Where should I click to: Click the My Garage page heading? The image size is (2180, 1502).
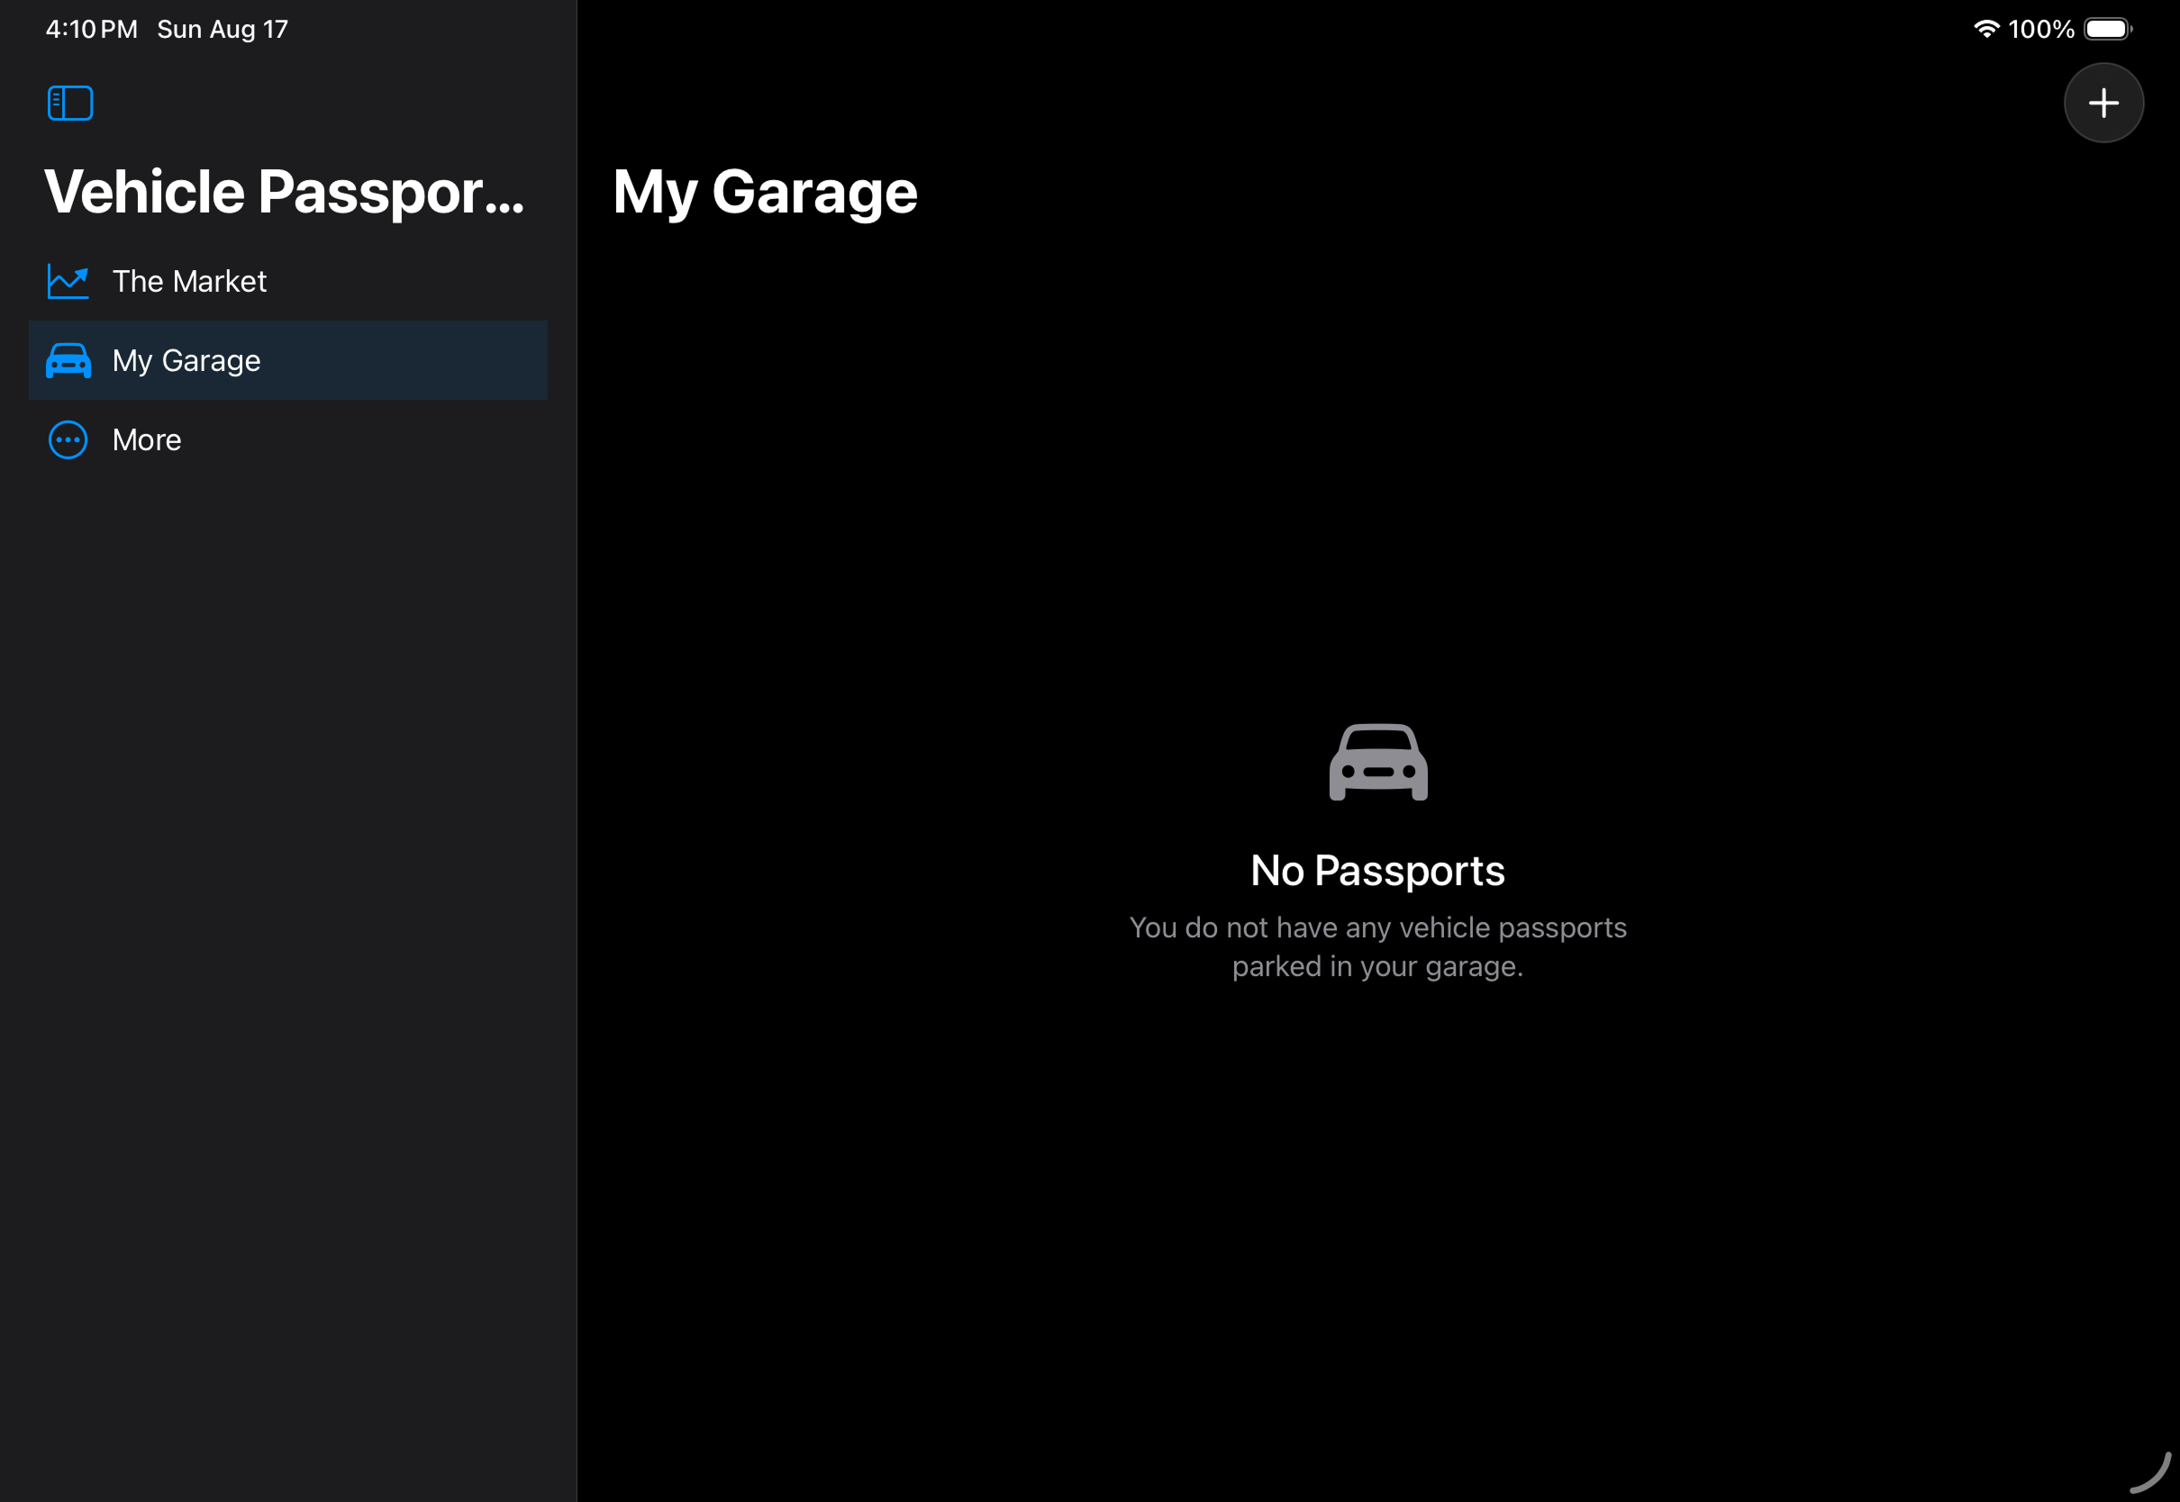pyautogui.click(x=764, y=192)
